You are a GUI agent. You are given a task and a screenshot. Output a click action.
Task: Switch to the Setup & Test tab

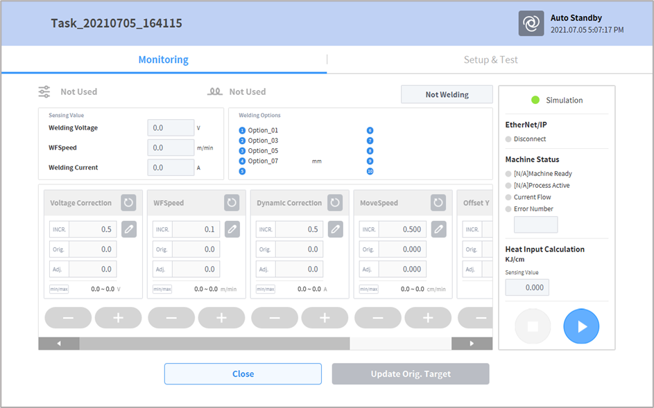(490, 60)
